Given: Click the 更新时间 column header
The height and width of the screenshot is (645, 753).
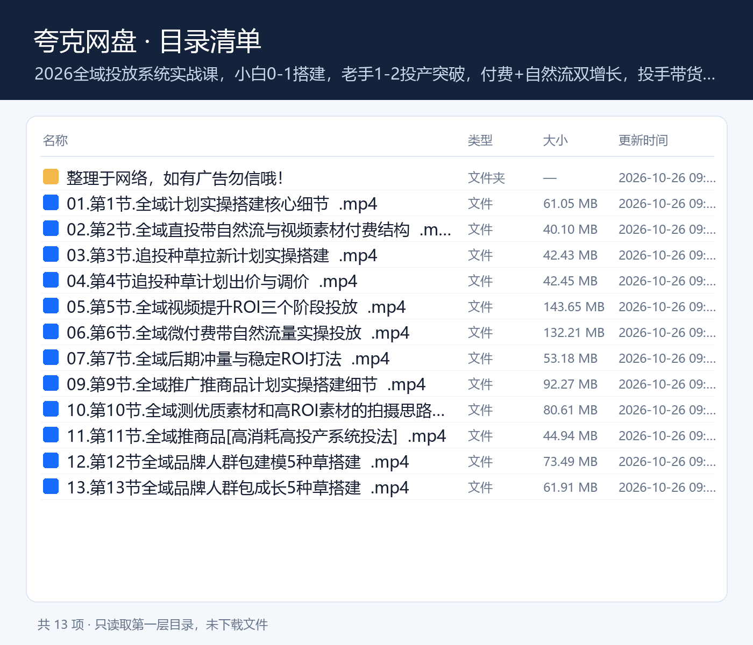Looking at the screenshot, I should click(x=643, y=140).
